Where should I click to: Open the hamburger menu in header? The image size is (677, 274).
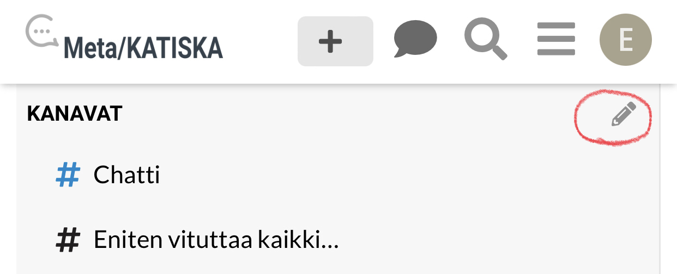556,39
